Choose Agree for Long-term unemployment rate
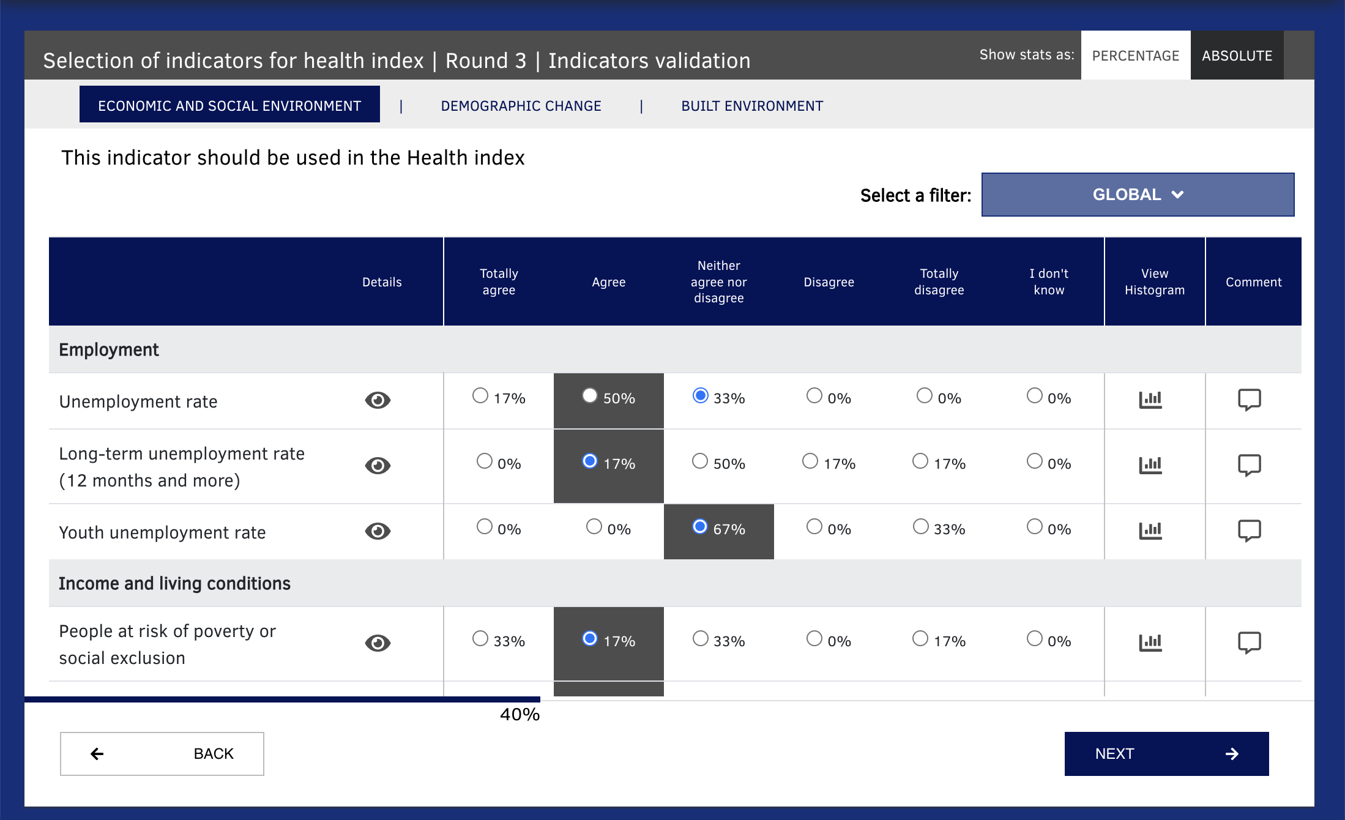The height and width of the screenshot is (820, 1345). tap(590, 461)
